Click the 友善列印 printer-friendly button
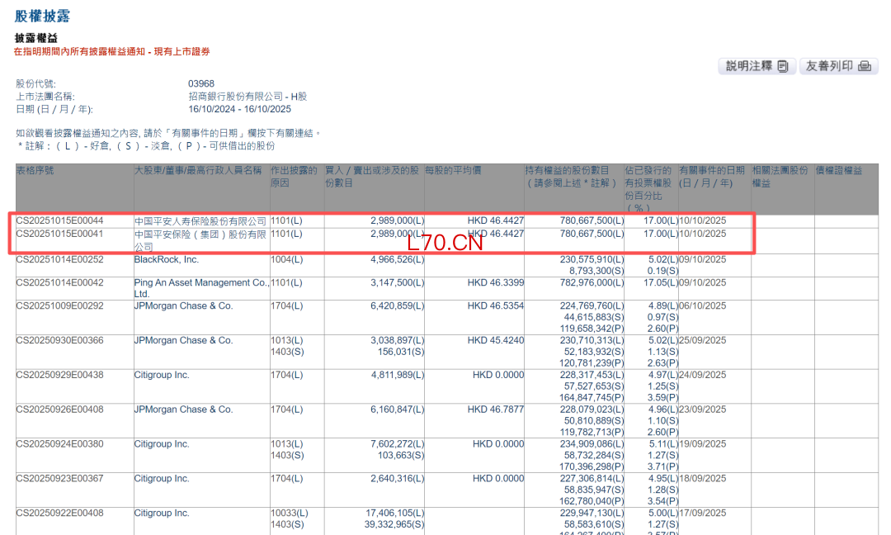The image size is (891, 535). (838, 66)
